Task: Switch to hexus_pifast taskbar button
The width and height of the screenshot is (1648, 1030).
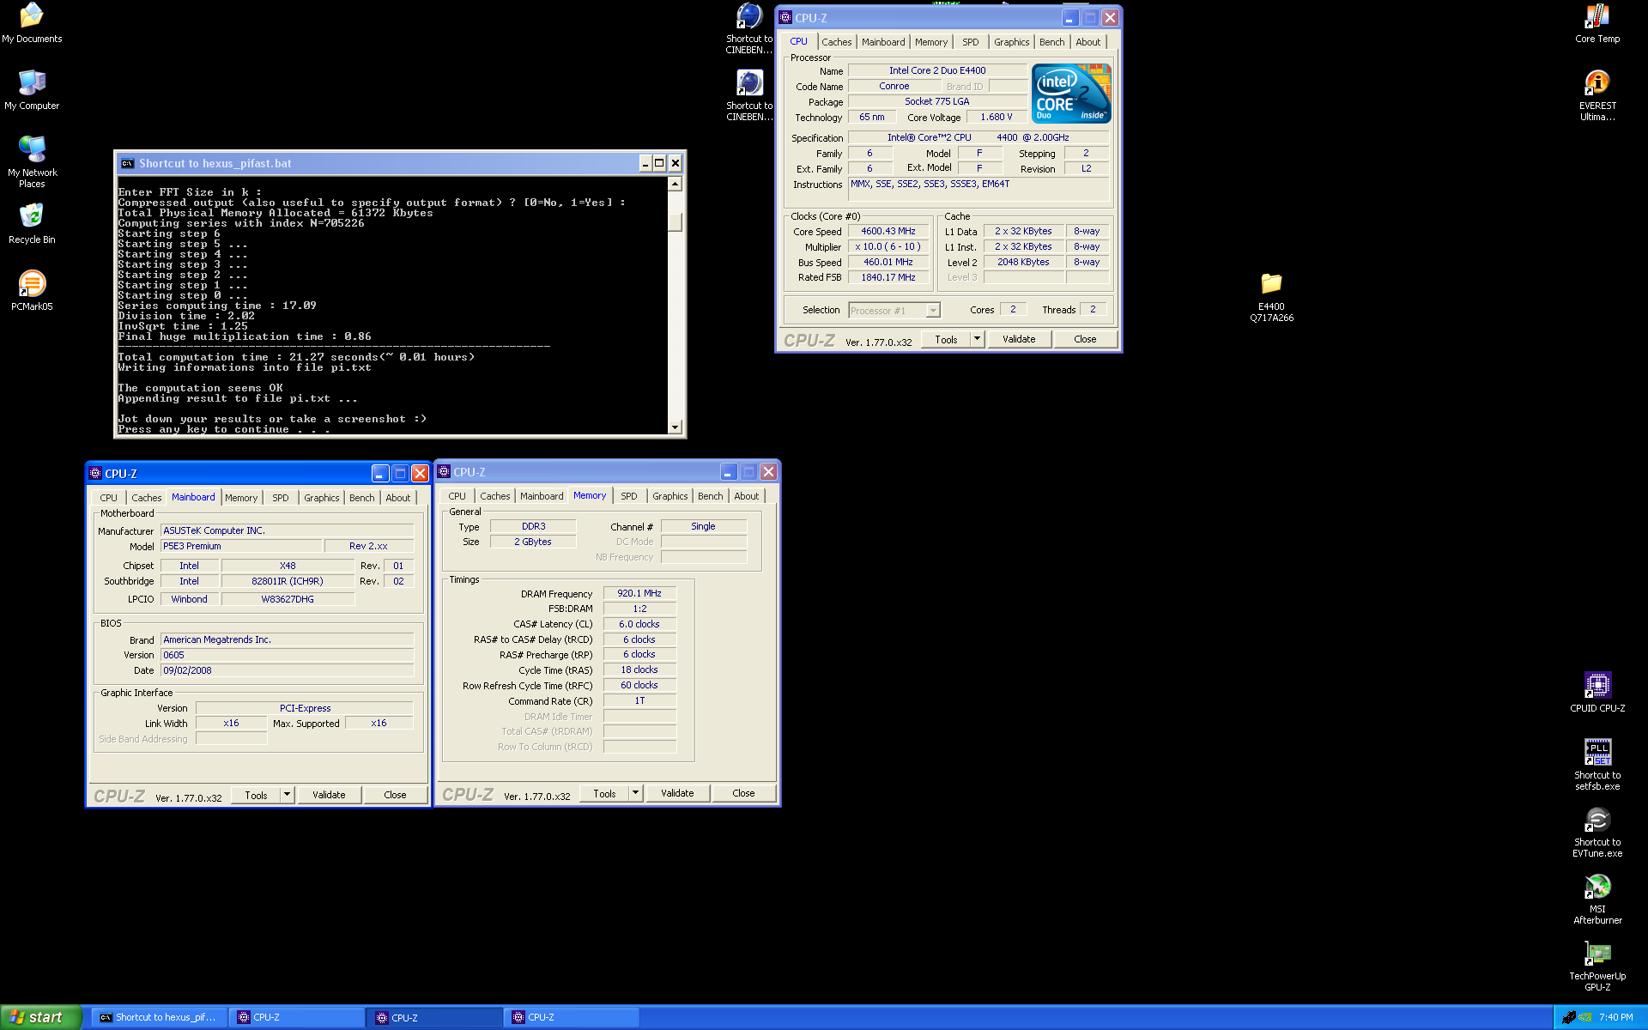Action: tap(159, 1017)
